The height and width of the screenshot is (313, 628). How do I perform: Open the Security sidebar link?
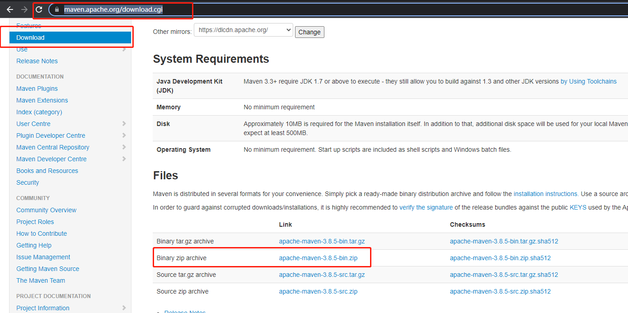28,182
